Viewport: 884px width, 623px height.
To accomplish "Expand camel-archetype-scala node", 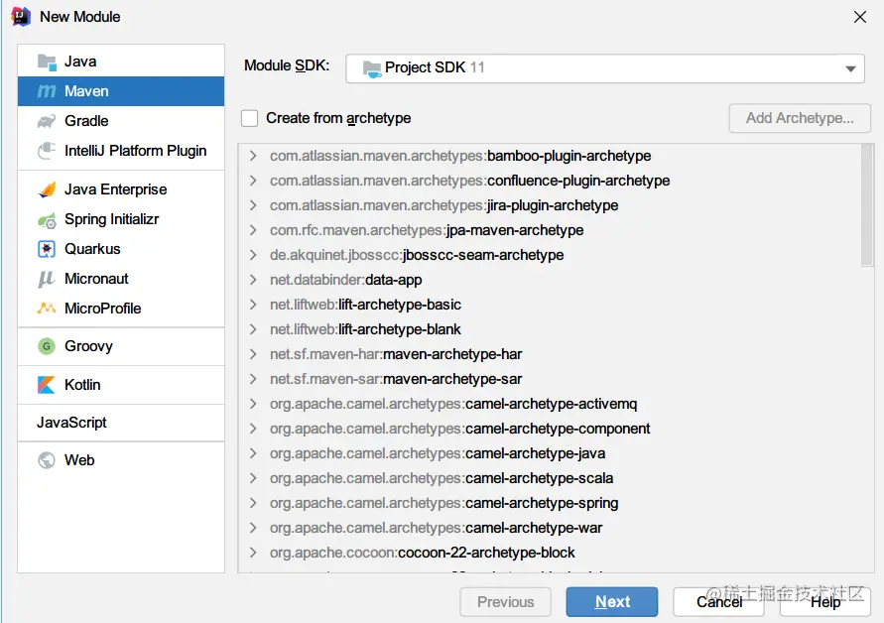I will [x=253, y=478].
